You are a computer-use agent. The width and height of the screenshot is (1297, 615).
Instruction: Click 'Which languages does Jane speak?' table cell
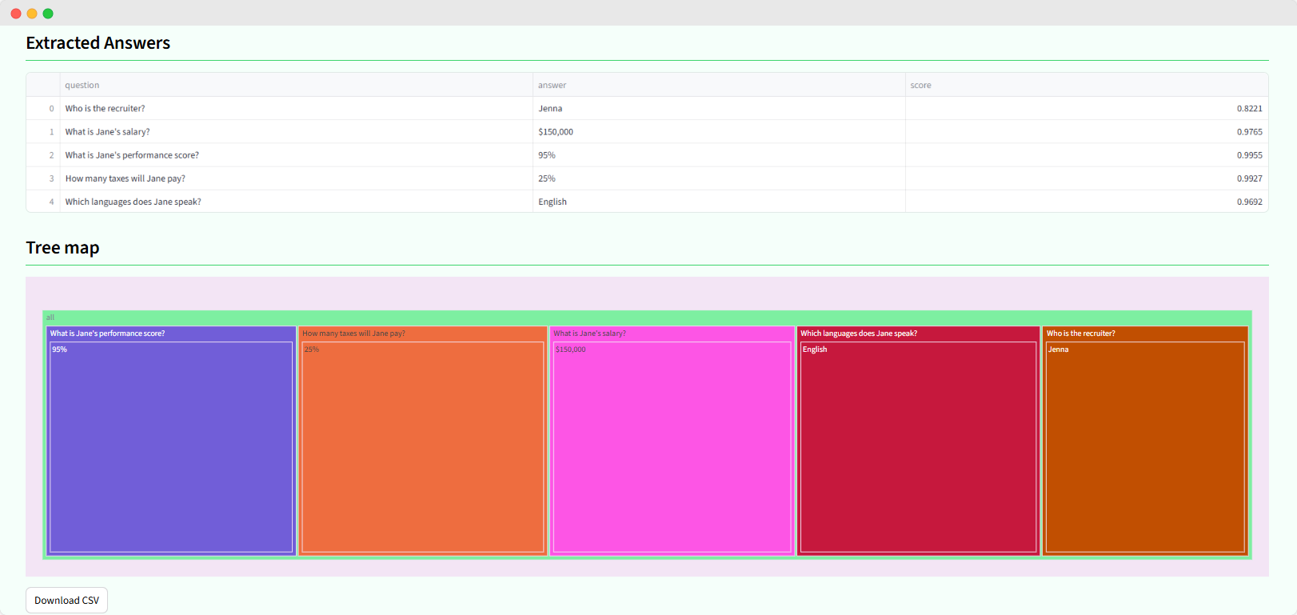pyautogui.click(x=296, y=202)
